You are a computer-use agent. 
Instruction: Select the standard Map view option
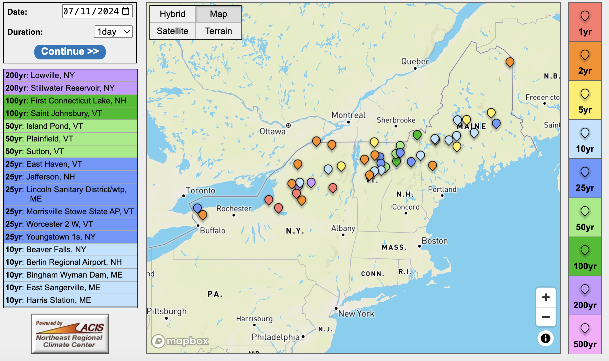coord(218,14)
